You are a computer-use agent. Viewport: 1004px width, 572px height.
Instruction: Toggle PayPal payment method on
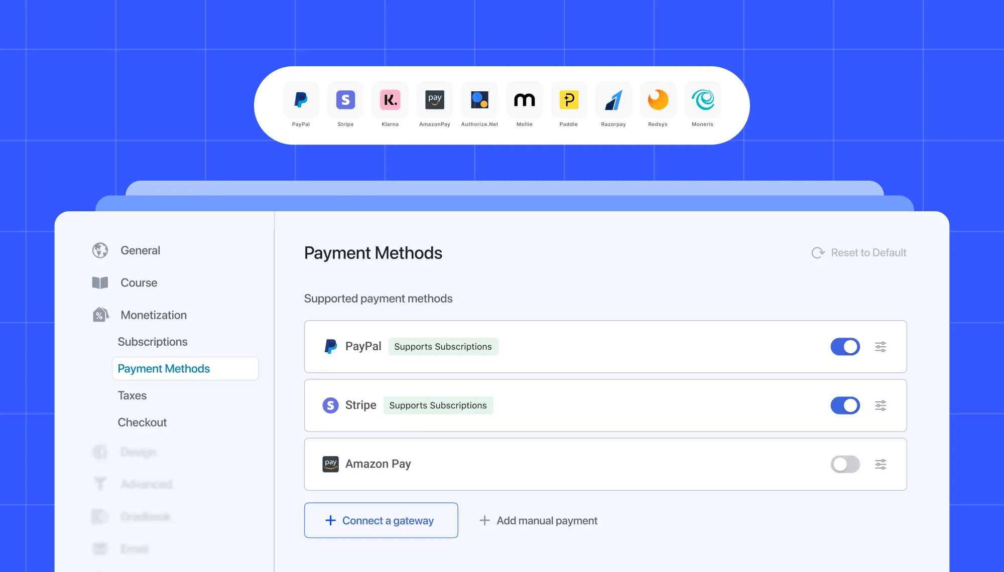(x=845, y=347)
